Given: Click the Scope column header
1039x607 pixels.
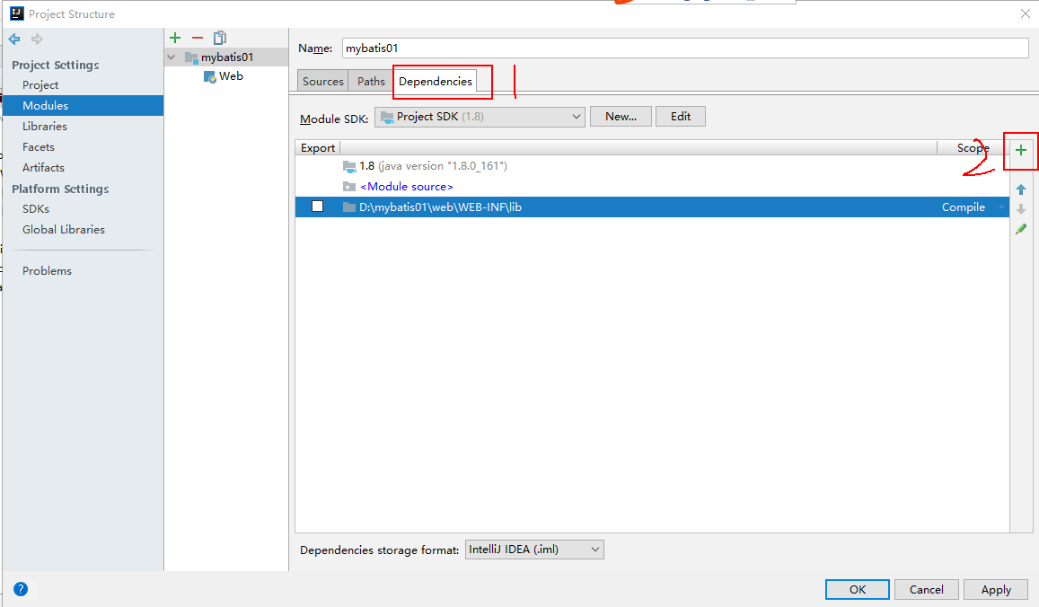Looking at the screenshot, I should pos(972,148).
